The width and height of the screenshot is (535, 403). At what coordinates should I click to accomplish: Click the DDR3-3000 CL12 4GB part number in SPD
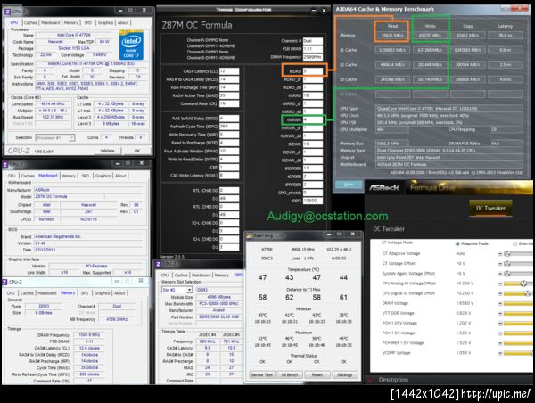point(218,317)
